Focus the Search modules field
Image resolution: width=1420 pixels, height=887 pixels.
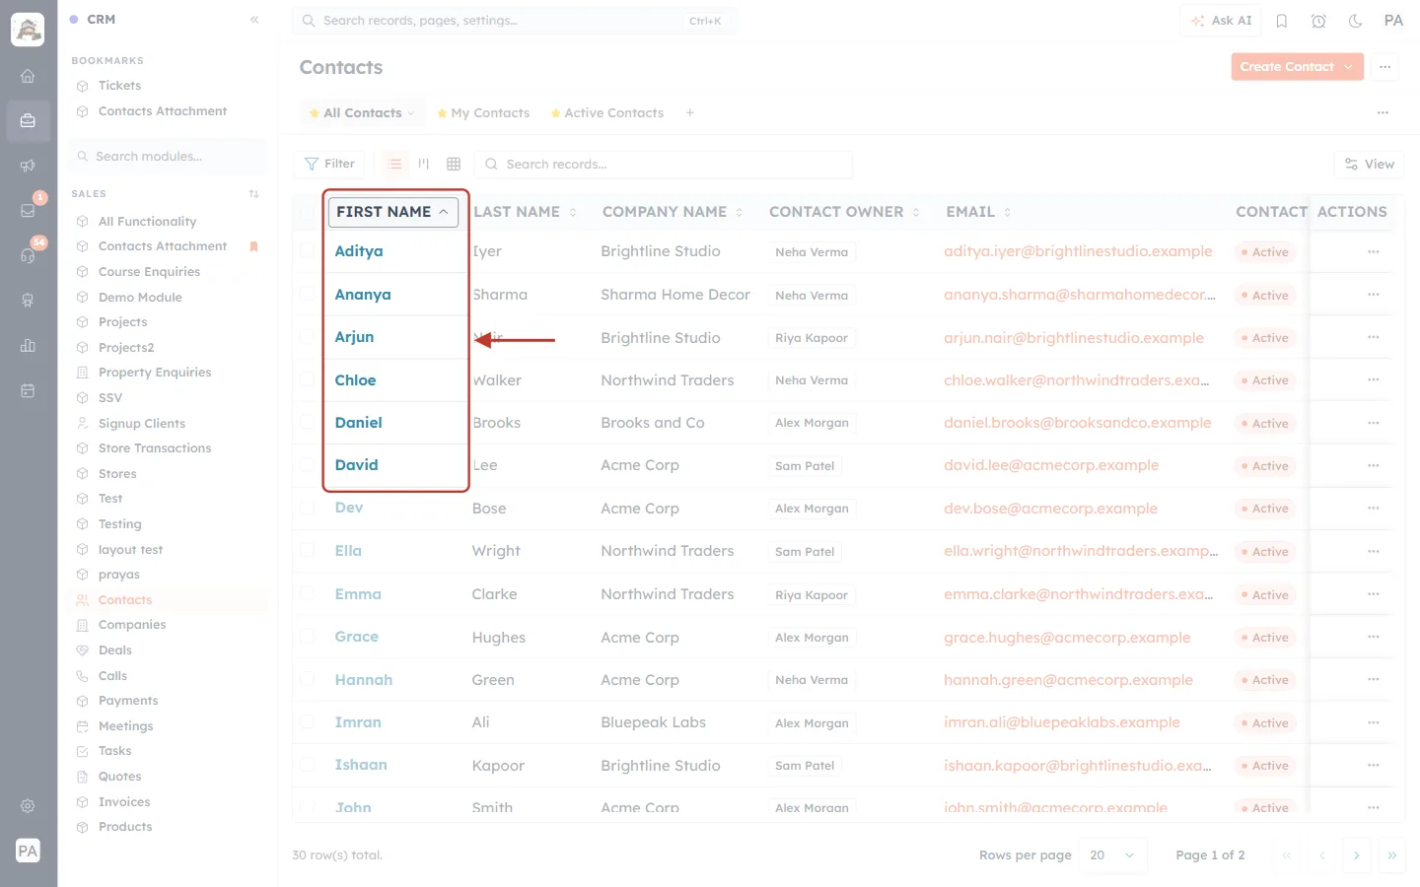168,156
